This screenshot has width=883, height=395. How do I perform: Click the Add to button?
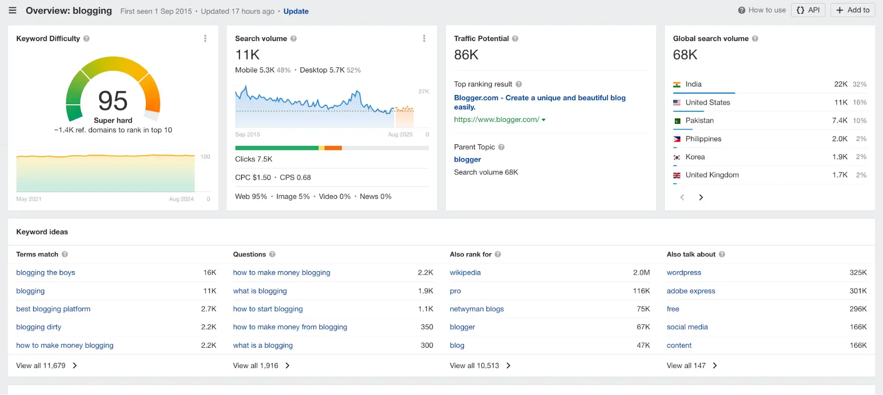coord(853,10)
